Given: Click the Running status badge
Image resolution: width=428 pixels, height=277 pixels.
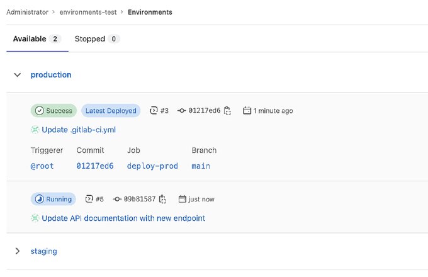Looking at the screenshot, I should pos(53,199).
